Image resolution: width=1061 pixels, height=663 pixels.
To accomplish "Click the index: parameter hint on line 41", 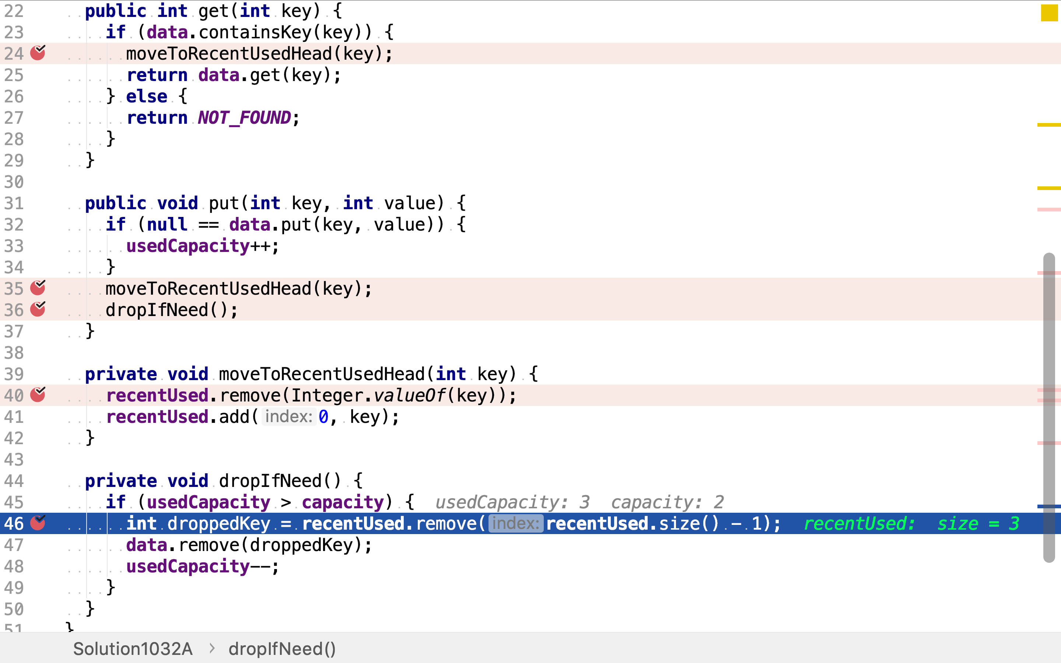I will point(288,417).
